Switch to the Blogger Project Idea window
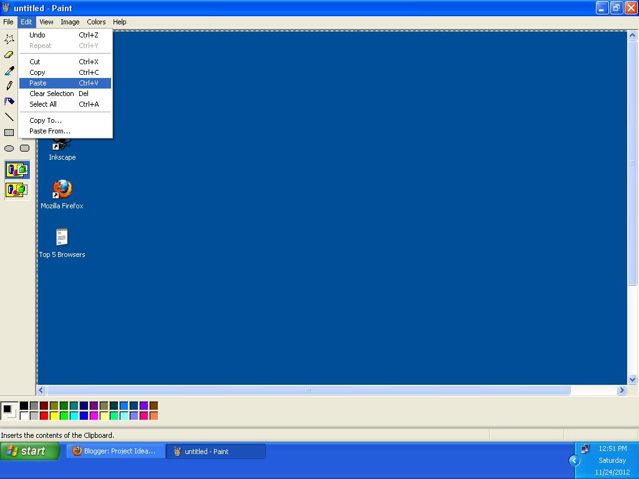639x479 pixels. (115, 451)
